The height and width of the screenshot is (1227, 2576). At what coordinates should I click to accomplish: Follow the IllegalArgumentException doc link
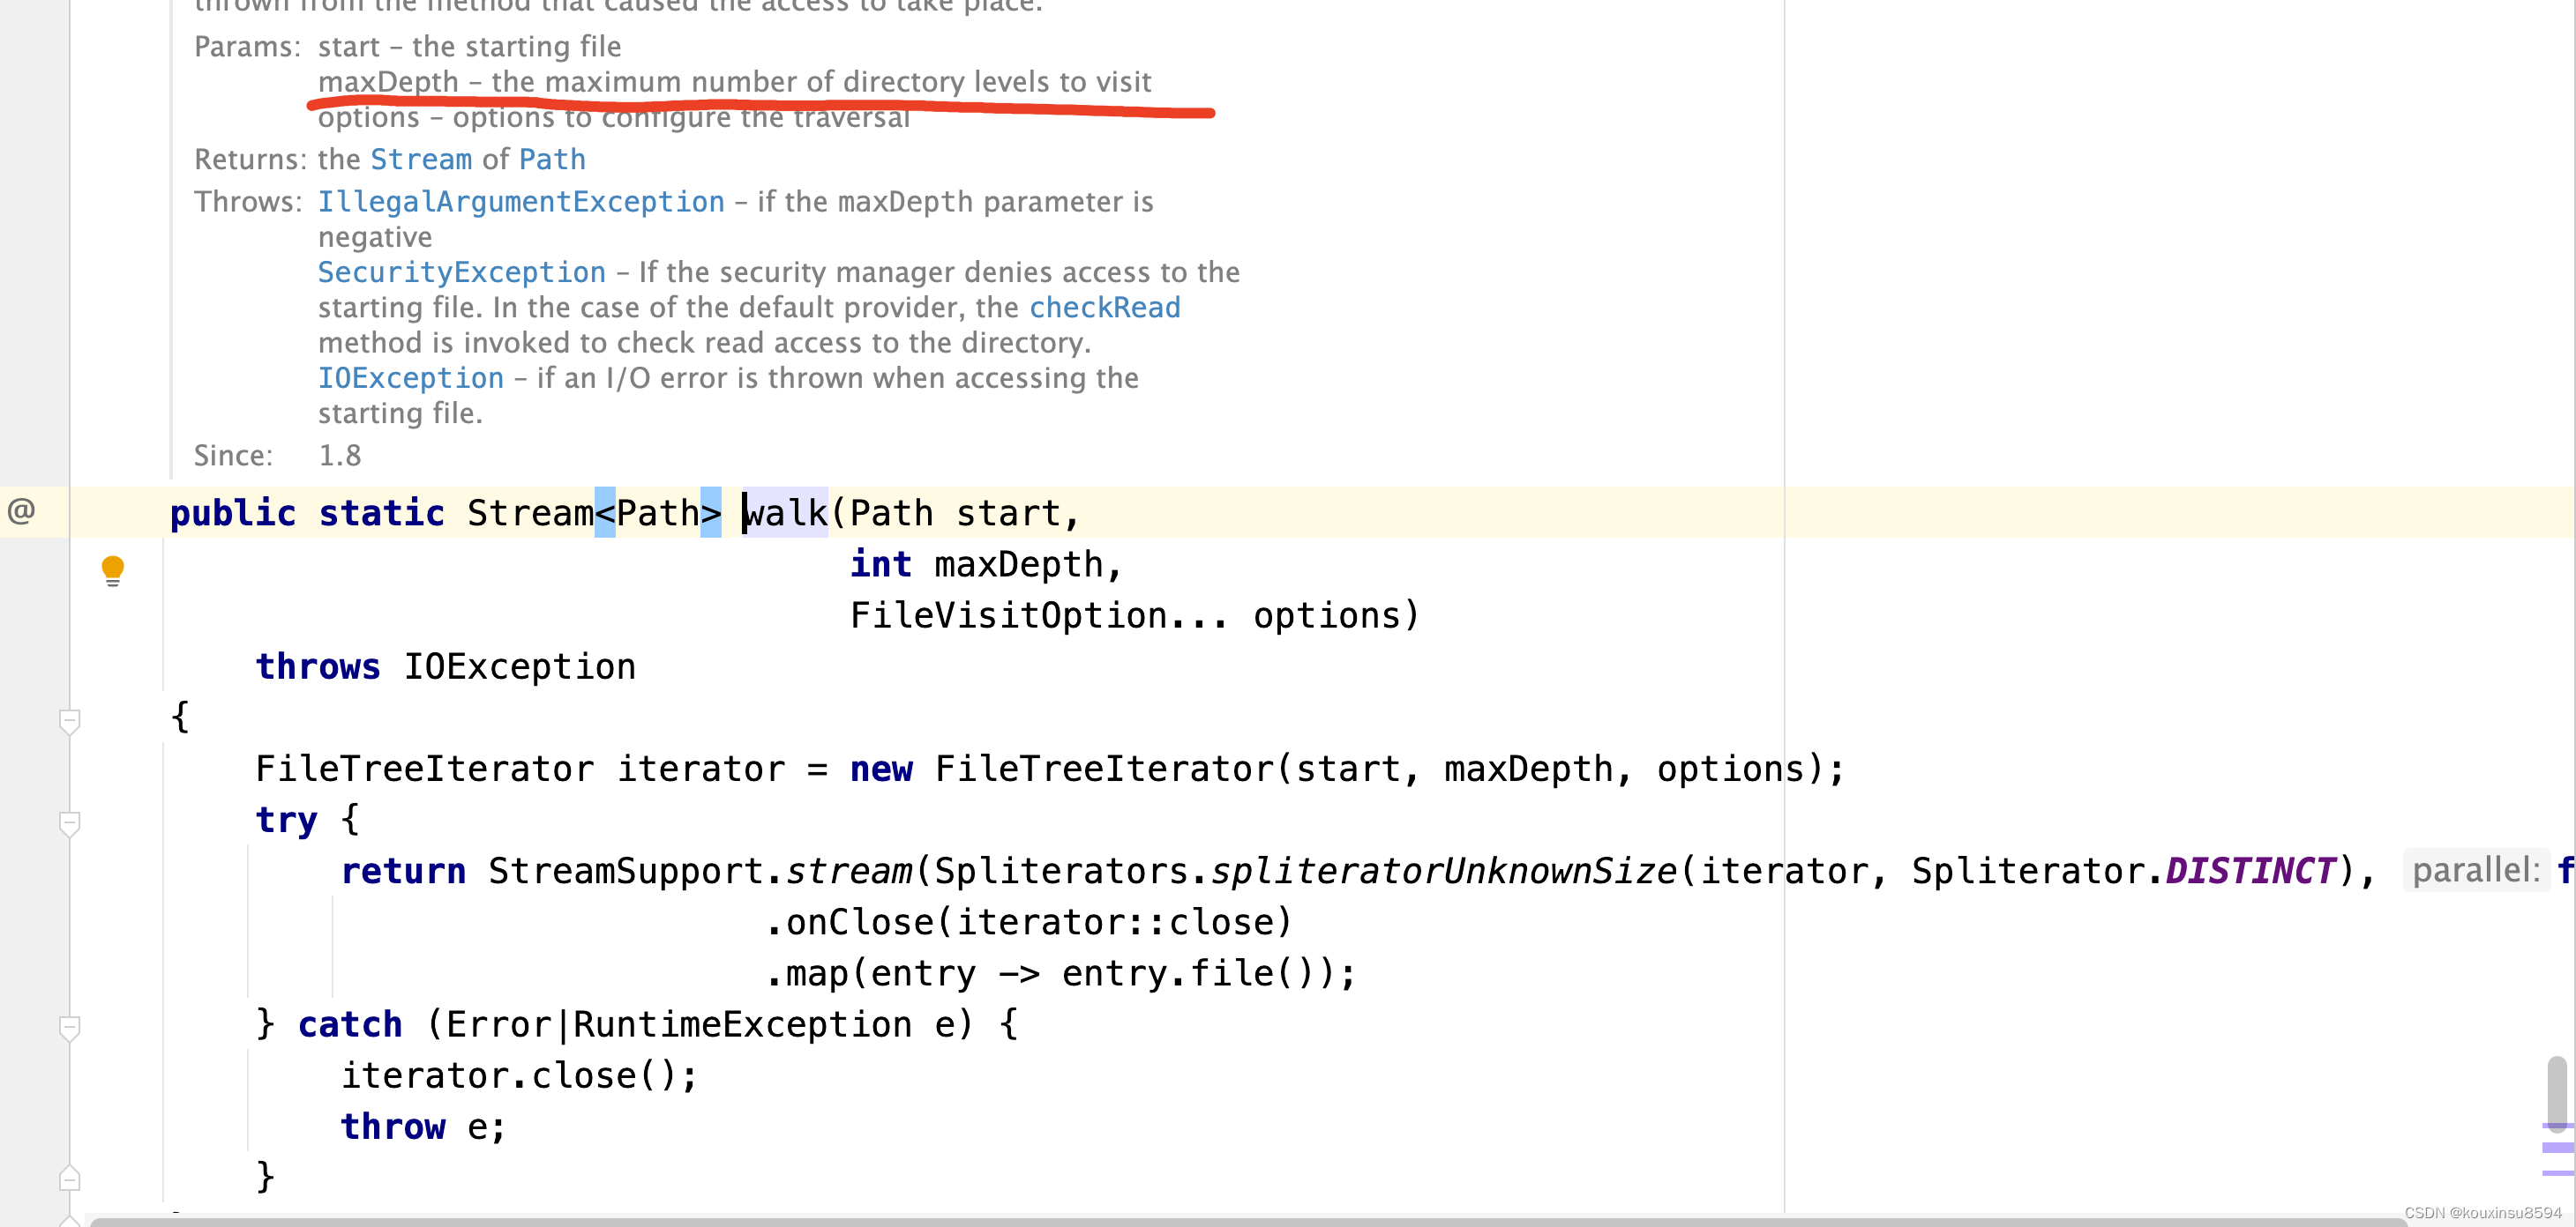click(x=520, y=202)
